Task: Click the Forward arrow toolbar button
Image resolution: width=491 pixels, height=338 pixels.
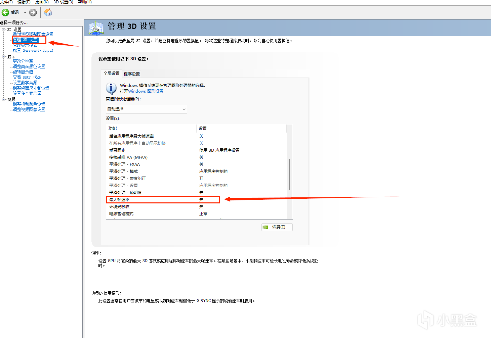Action: pyautogui.click(x=33, y=12)
